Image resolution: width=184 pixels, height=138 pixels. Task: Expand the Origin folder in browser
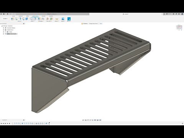[3, 32]
